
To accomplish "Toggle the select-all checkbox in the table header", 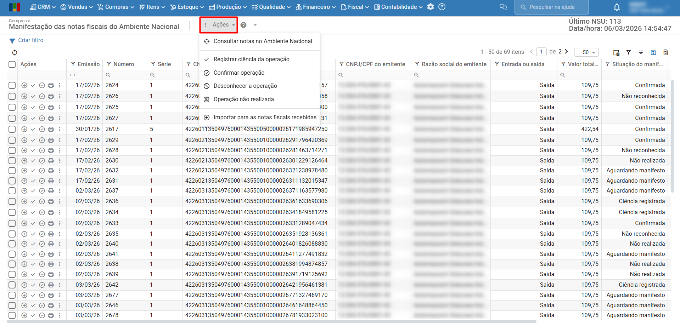I will (x=12, y=64).
